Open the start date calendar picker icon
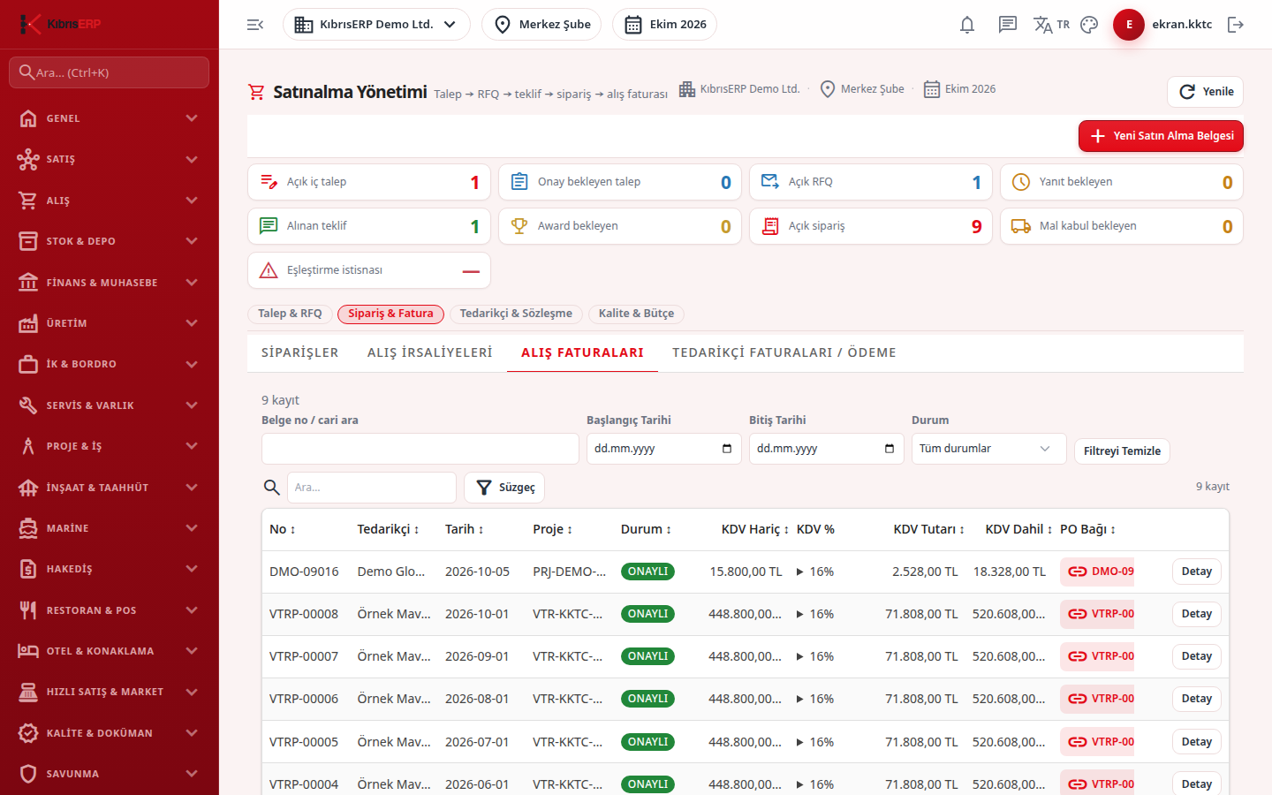Screen dimensions: 1272x795 click(727, 449)
